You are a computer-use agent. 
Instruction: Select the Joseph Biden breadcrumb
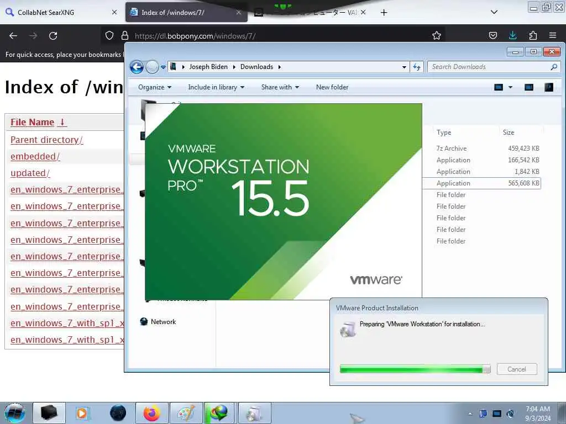point(208,67)
